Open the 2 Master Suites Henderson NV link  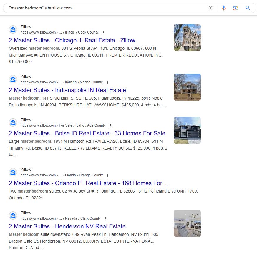coord(67,226)
